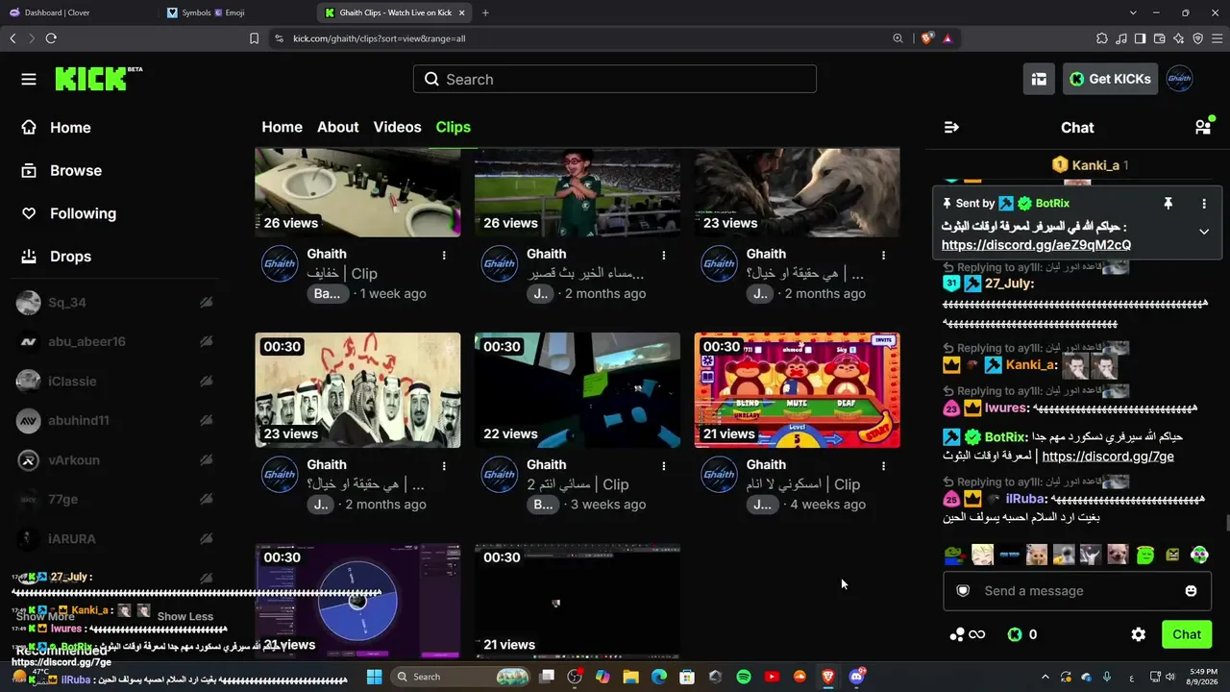Open Brave Shields icon in address bar
Viewport: 1230px width, 692px height.
926,38
